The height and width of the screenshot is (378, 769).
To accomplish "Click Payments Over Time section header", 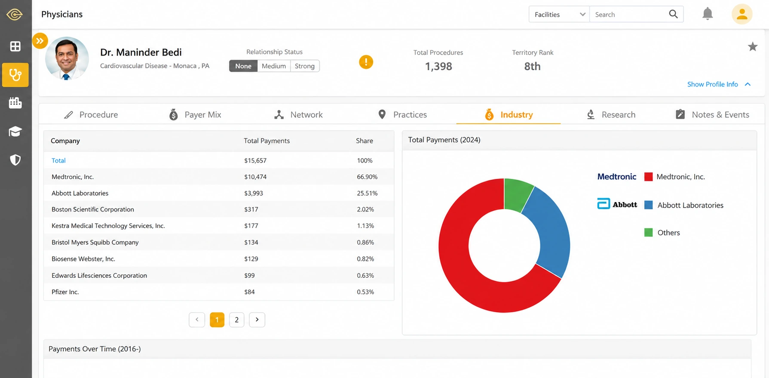I will [x=397, y=349].
